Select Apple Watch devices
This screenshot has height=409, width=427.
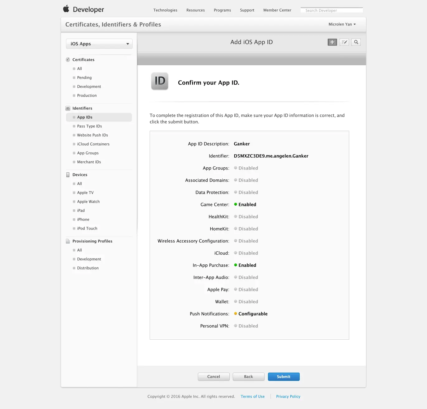point(88,202)
